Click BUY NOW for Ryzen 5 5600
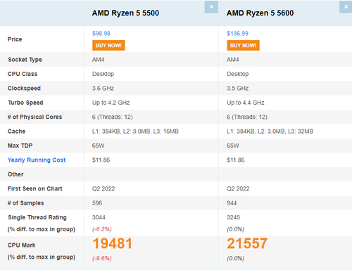The width and height of the screenshot is (352, 270). (x=243, y=46)
